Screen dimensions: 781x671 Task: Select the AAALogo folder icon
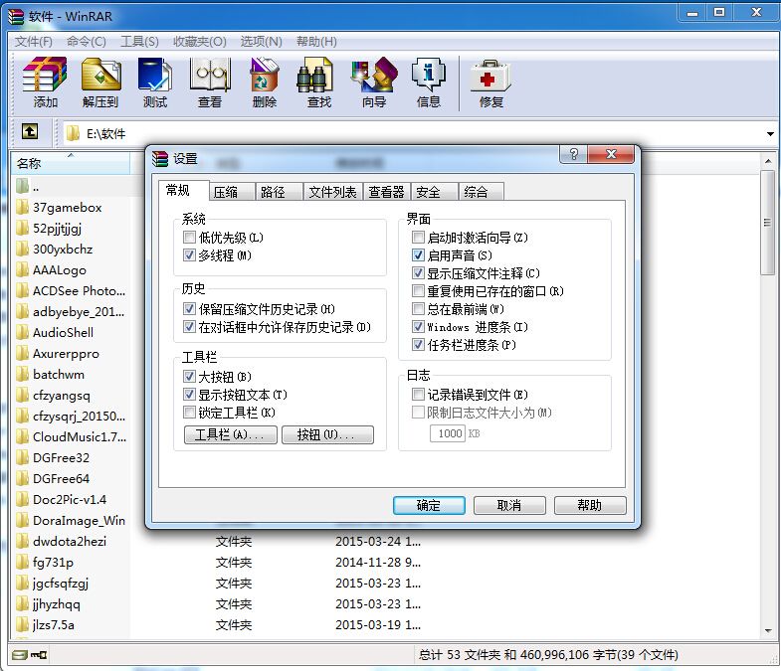coord(23,269)
